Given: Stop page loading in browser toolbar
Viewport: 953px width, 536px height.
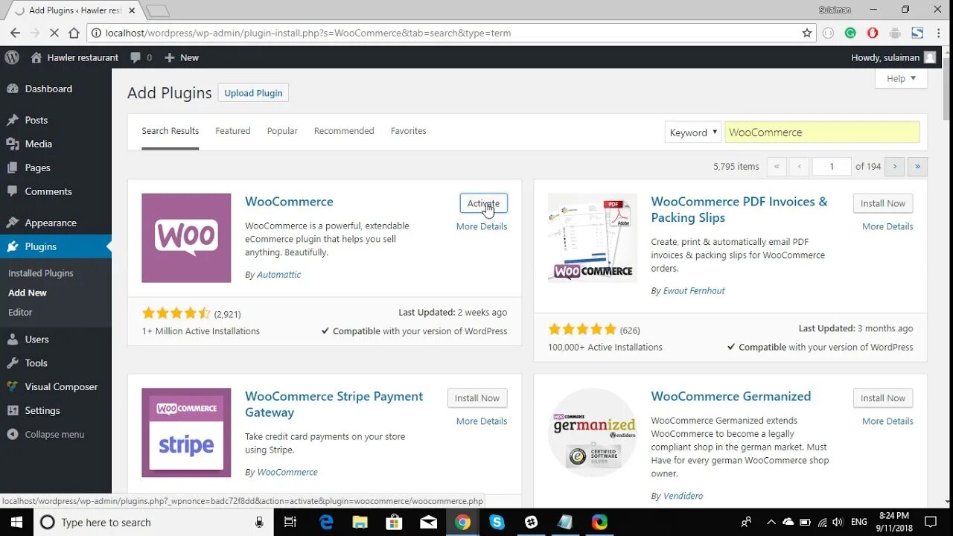Looking at the screenshot, I should (x=54, y=33).
